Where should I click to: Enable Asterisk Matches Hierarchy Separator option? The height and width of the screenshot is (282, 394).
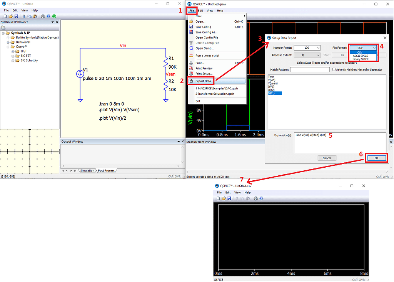tap(334, 69)
